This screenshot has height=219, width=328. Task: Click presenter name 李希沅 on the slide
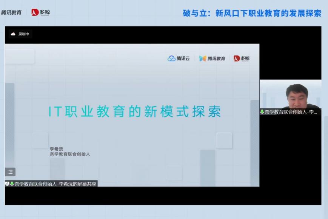(57, 149)
